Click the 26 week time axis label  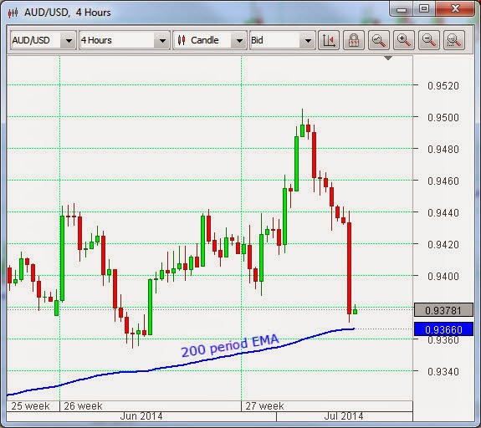pos(83,406)
